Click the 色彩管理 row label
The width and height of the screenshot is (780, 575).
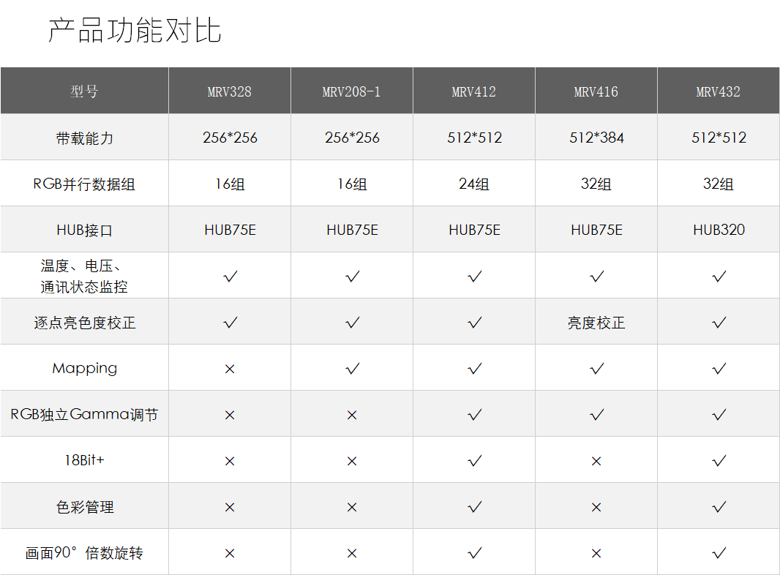coord(85,507)
